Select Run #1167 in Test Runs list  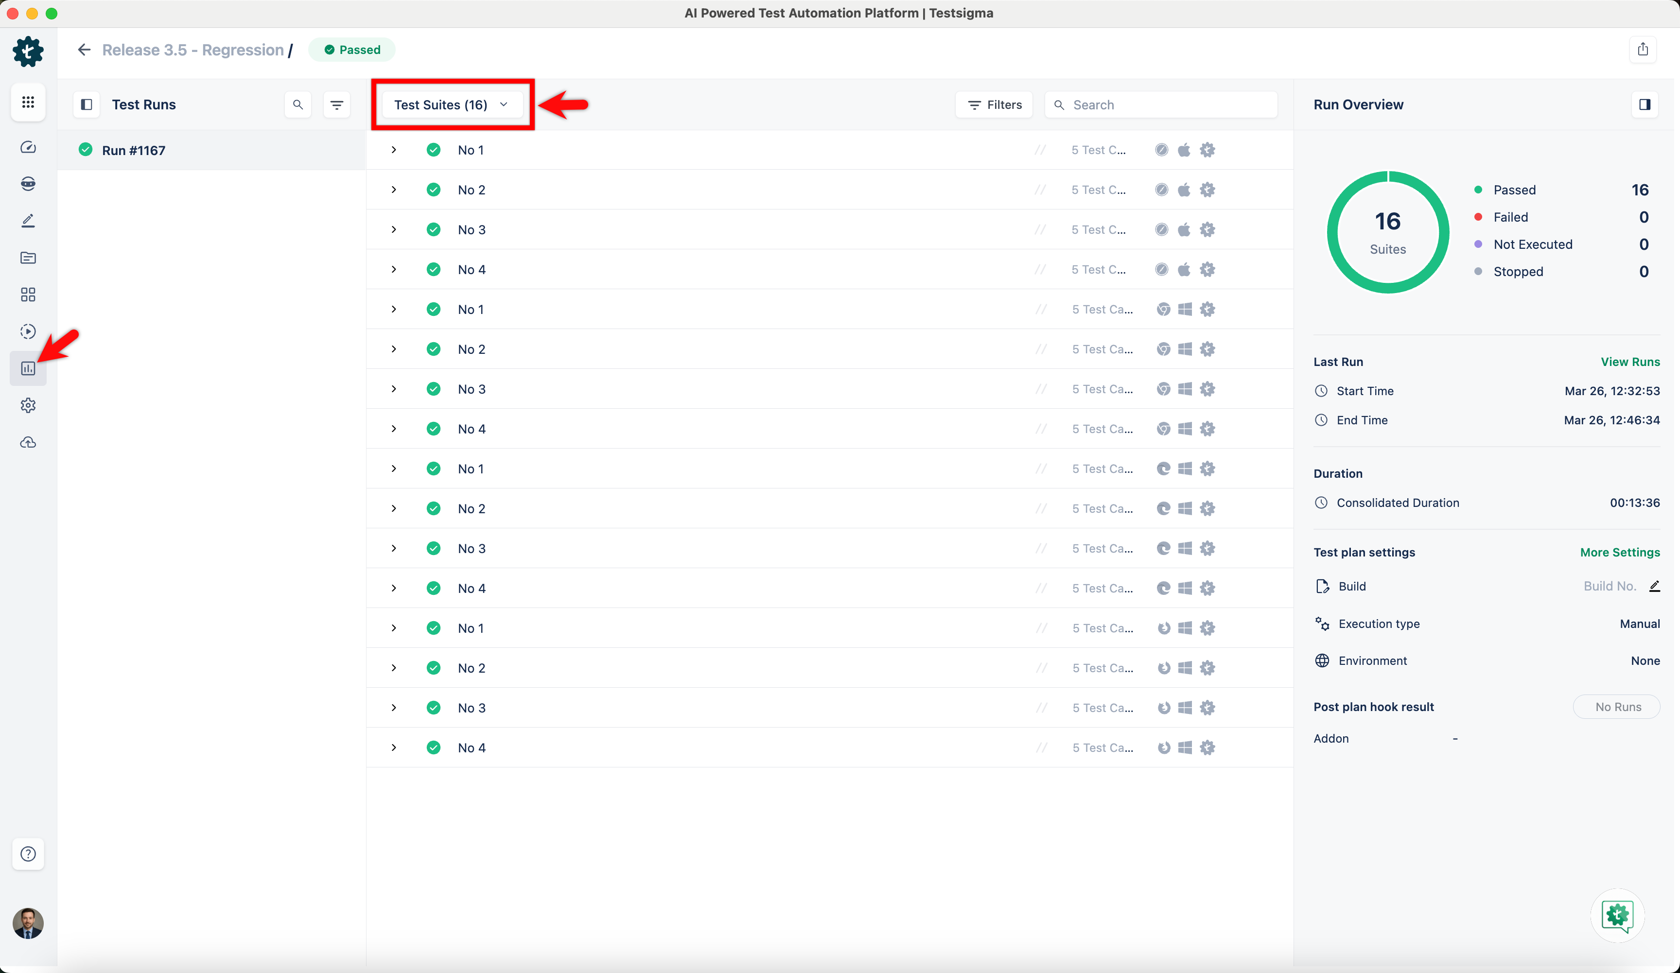(133, 151)
